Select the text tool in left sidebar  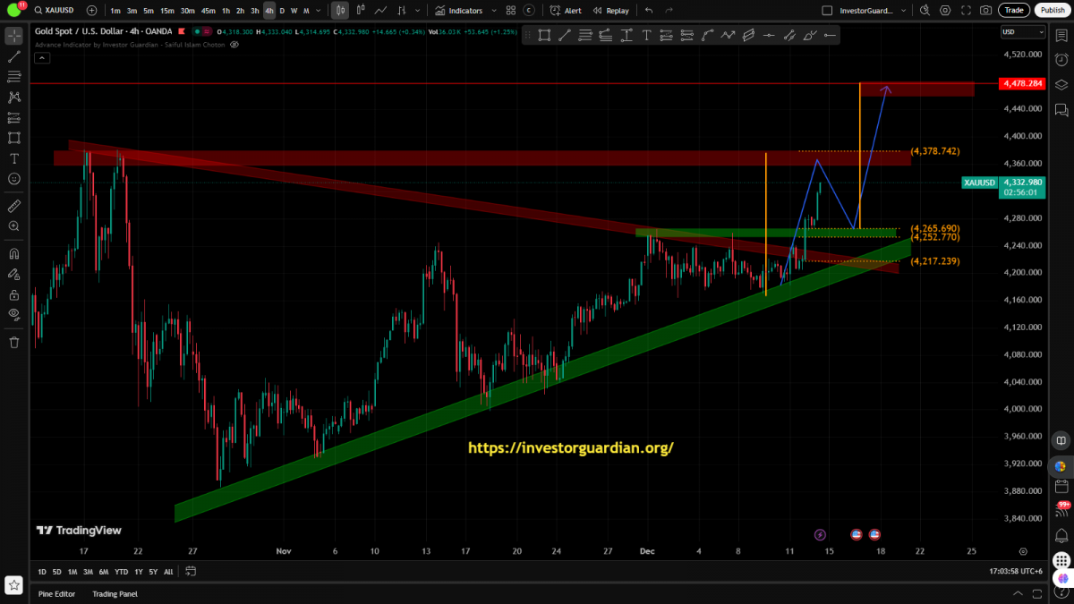tap(14, 157)
